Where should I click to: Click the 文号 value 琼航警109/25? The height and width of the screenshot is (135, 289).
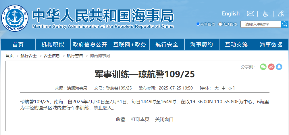point(119,88)
